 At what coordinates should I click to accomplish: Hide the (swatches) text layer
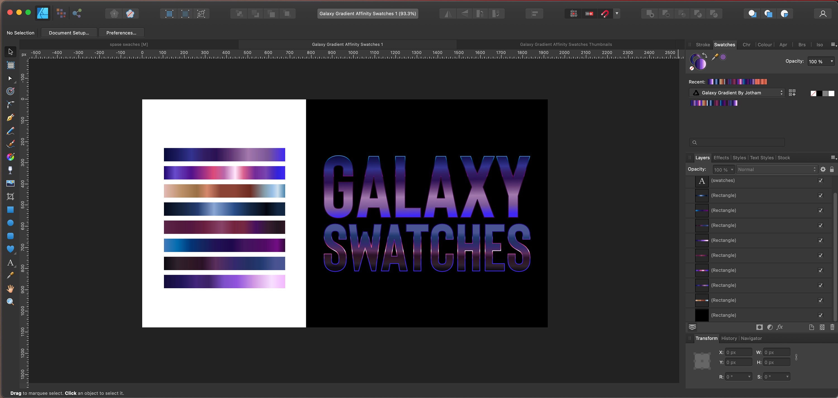coord(821,181)
